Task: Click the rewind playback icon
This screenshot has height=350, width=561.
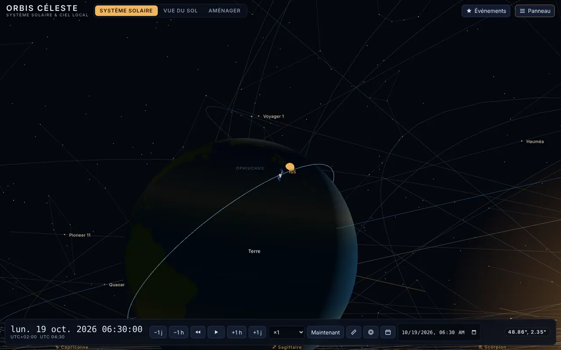Action: tap(198, 332)
